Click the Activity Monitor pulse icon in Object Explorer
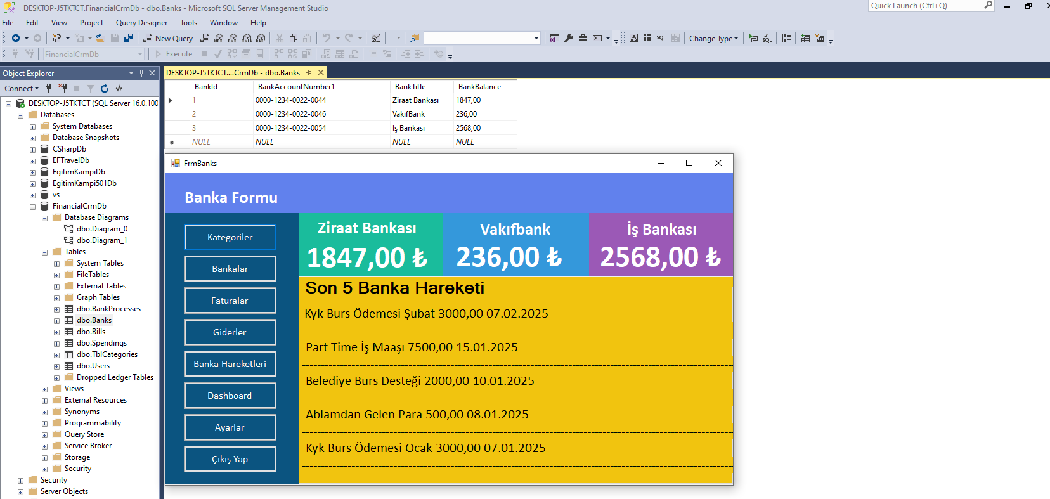Viewport: 1050px width, 499px height. [119, 88]
